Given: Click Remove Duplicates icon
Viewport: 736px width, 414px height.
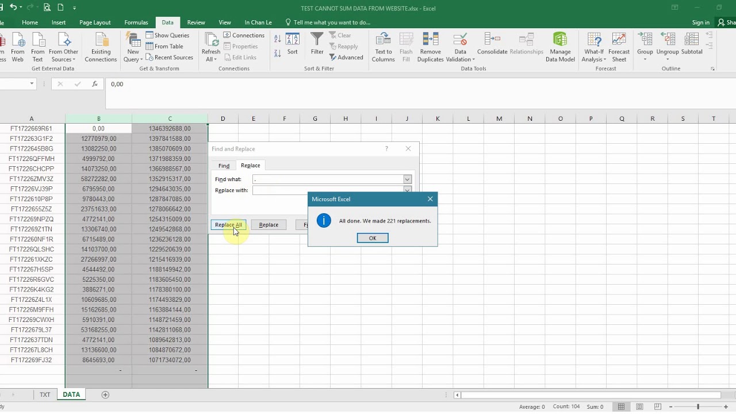Looking at the screenshot, I should (431, 47).
